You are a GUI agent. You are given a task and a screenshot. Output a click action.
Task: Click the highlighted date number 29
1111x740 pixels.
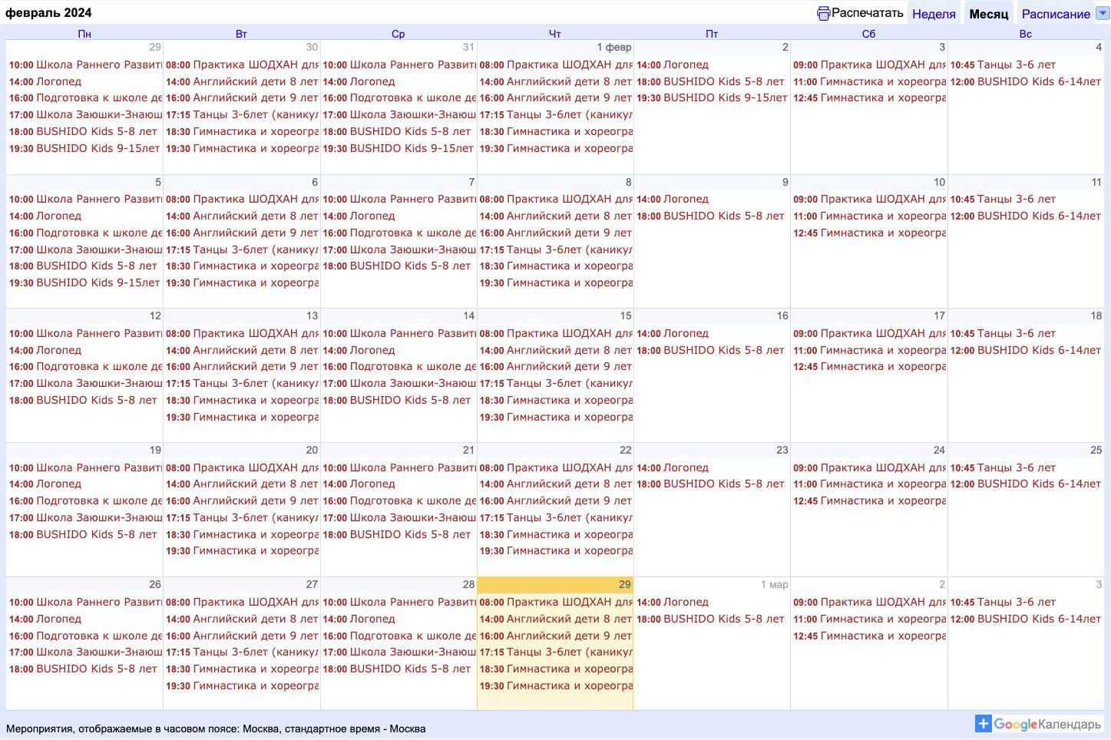624,584
